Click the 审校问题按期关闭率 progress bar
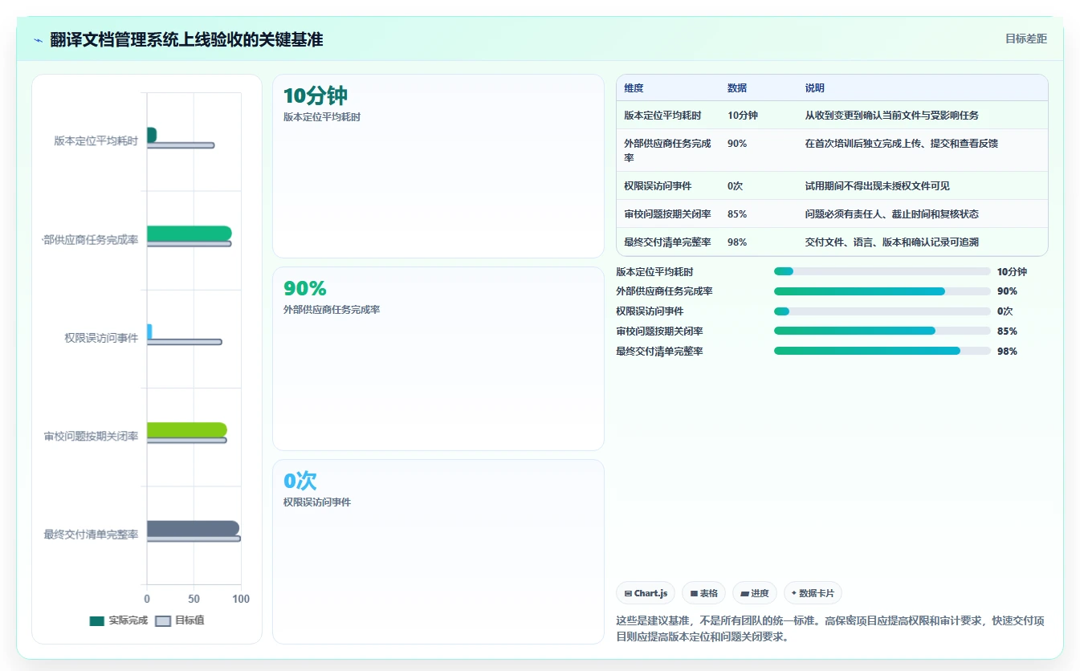Viewport: 1080px width, 671px height. (x=882, y=331)
